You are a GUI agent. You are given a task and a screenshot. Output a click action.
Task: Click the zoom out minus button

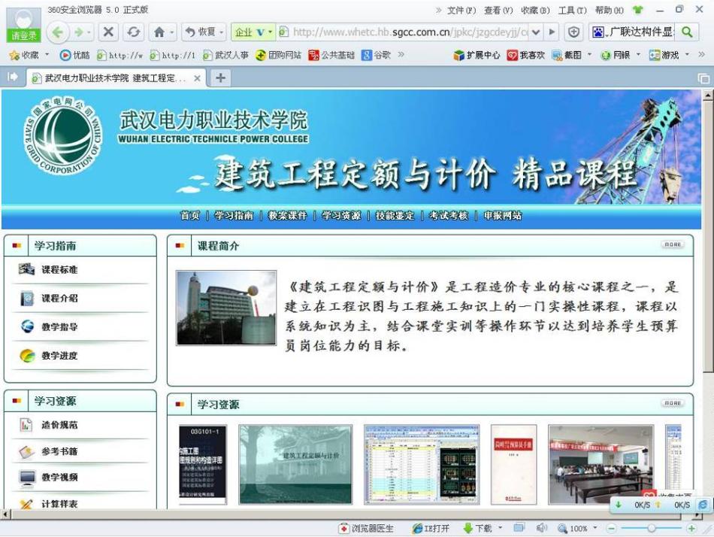(612, 528)
